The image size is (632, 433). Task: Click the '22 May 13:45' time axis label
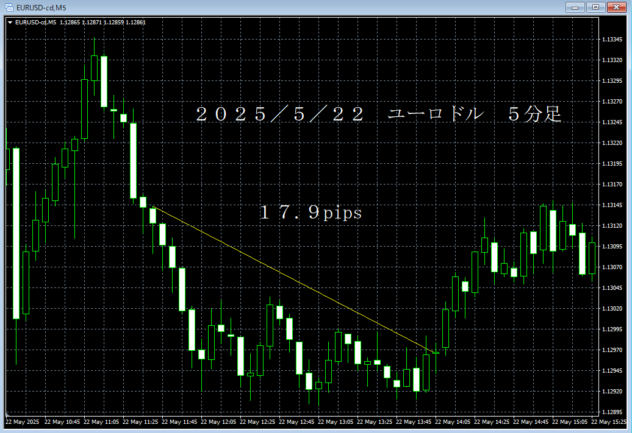pyautogui.click(x=414, y=421)
